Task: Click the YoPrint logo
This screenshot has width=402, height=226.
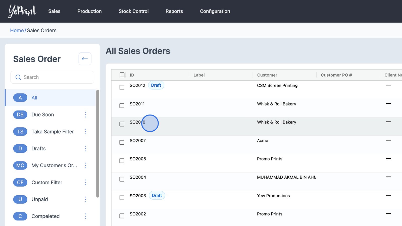Action: pyautogui.click(x=22, y=11)
